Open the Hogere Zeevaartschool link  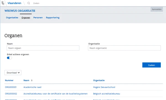click(x=104, y=87)
